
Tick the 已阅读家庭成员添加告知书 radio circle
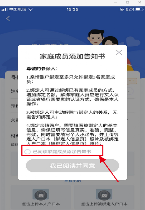coord(27,152)
